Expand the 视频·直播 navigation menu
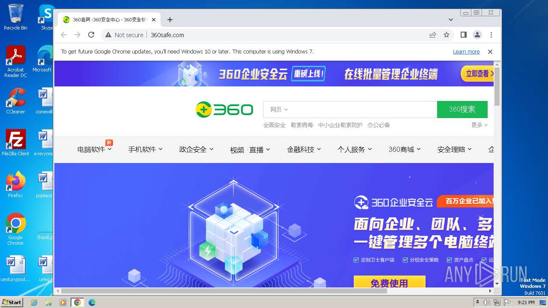The height and width of the screenshot is (308, 548). 250,150
